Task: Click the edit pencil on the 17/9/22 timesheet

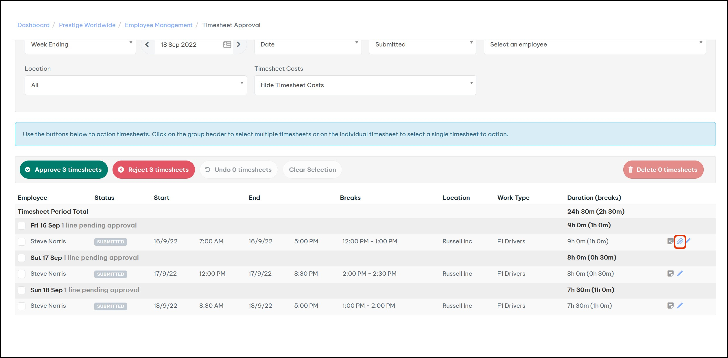Action: (x=680, y=273)
